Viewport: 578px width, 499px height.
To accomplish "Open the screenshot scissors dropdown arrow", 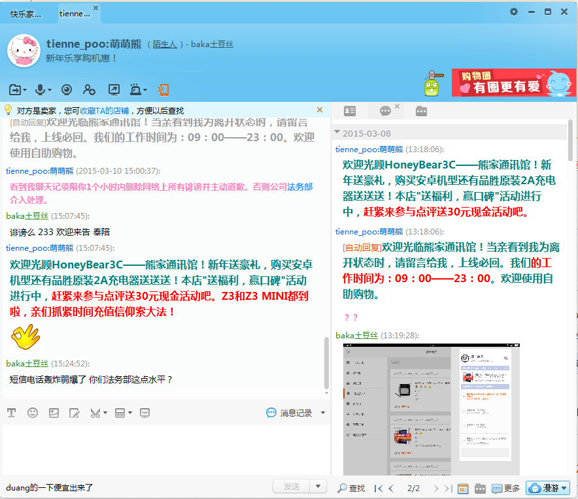I will coord(105,413).
